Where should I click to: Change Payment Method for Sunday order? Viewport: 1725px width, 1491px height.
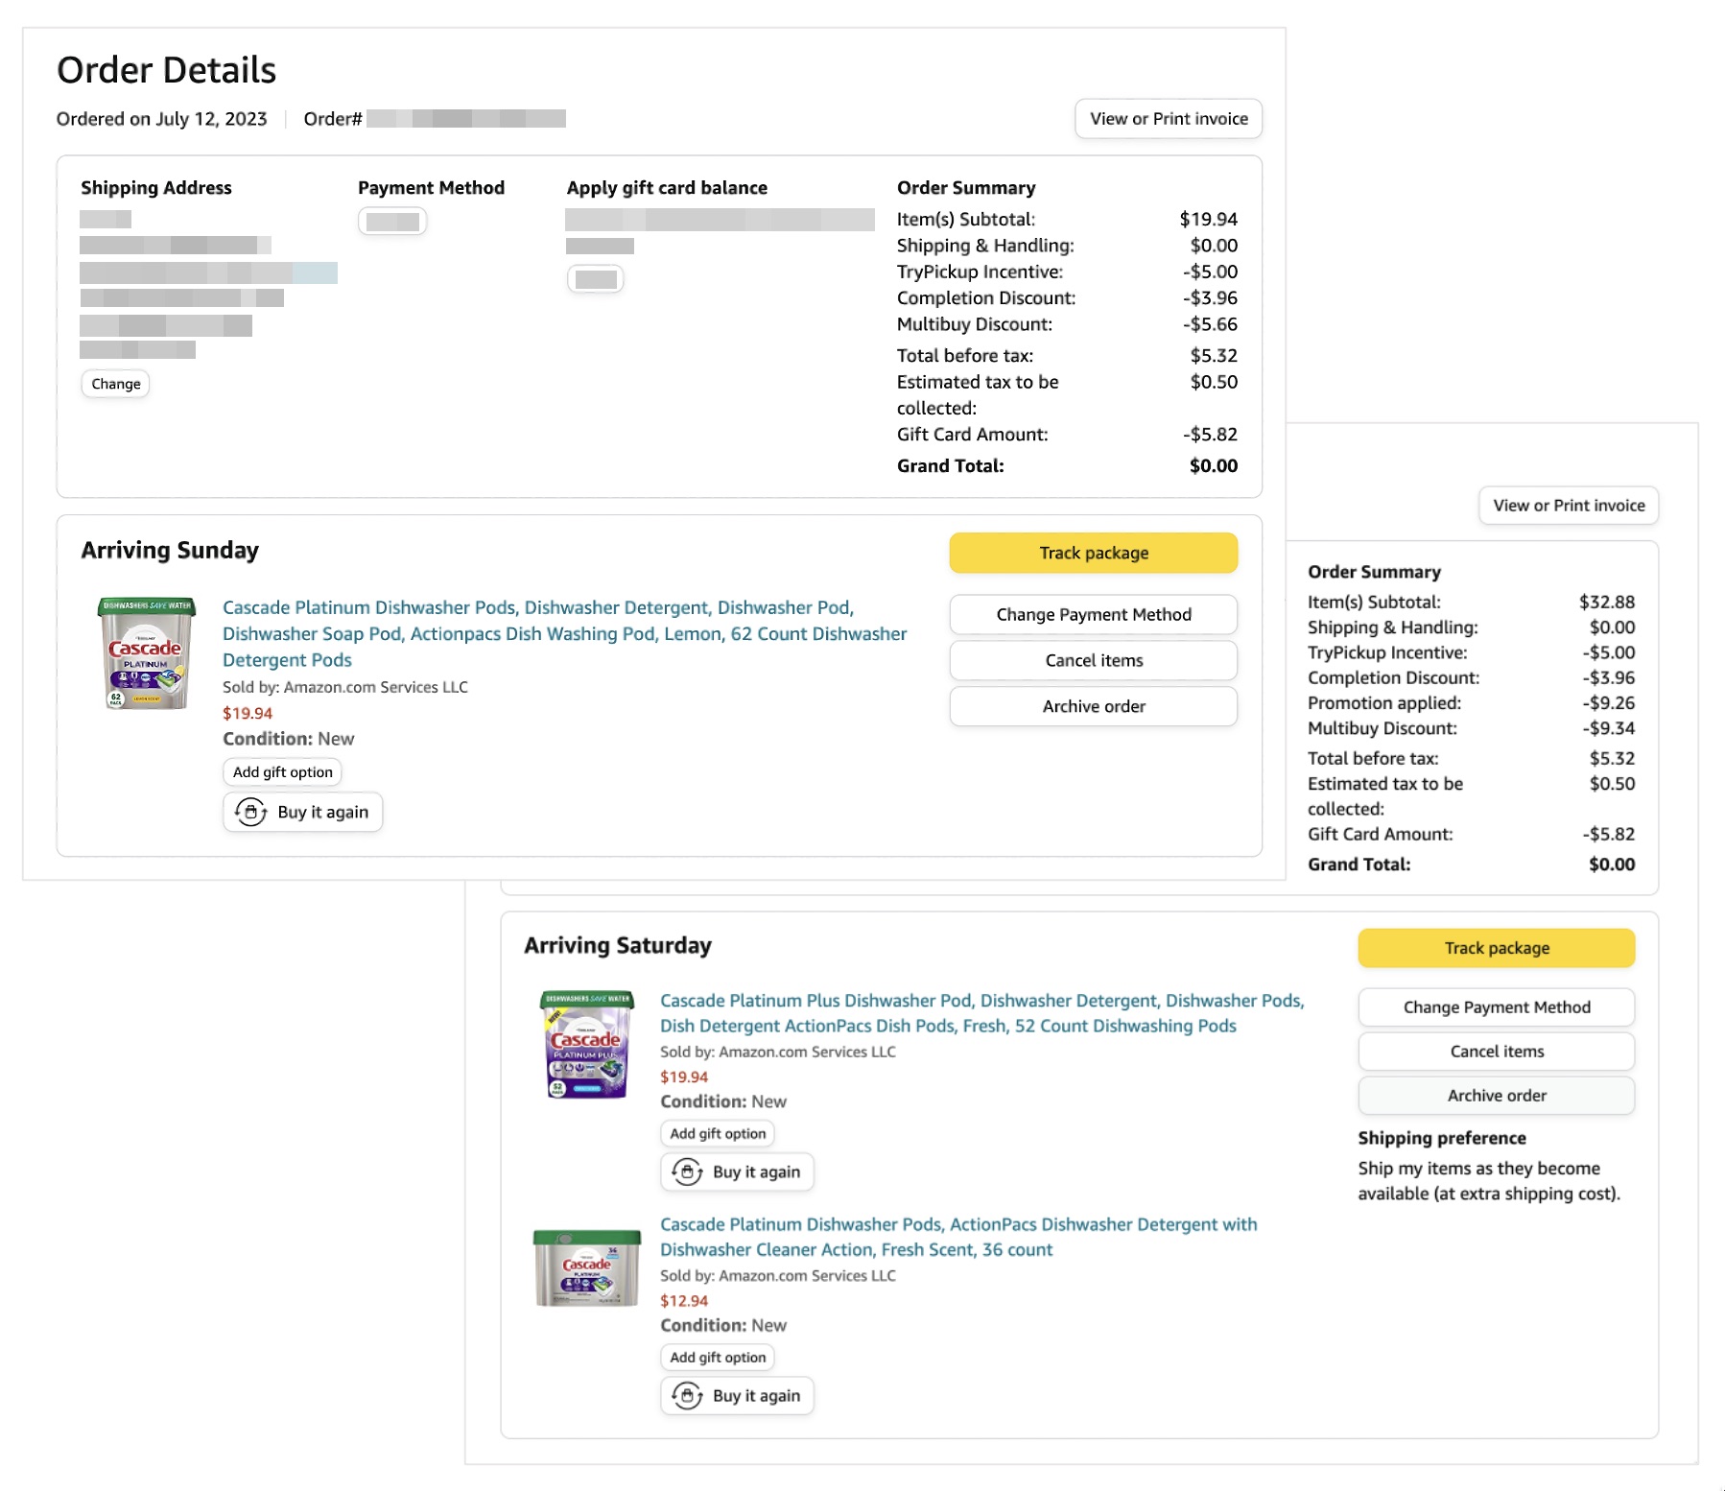pyautogui.click(x=1093, y=615)
